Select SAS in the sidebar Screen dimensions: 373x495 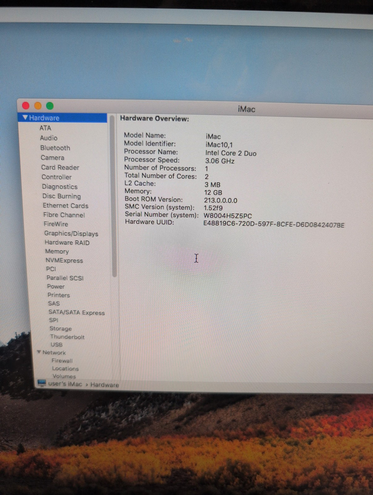54,304
